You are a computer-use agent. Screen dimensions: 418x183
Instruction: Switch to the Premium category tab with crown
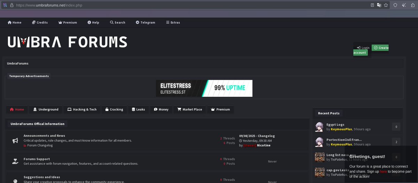pyautogui.click(x=220, y=109)
